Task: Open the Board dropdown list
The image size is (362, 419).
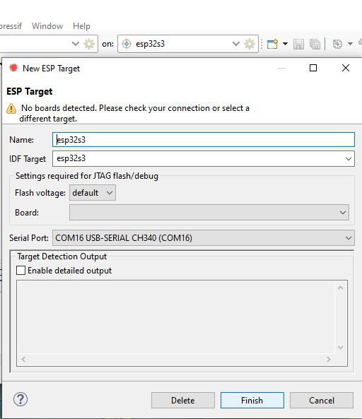Action: [x=209, y=213]
